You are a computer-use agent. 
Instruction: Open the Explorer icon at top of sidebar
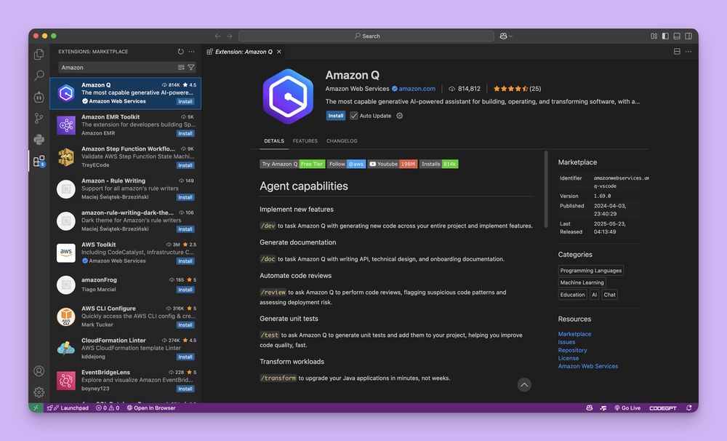(39, 54)
